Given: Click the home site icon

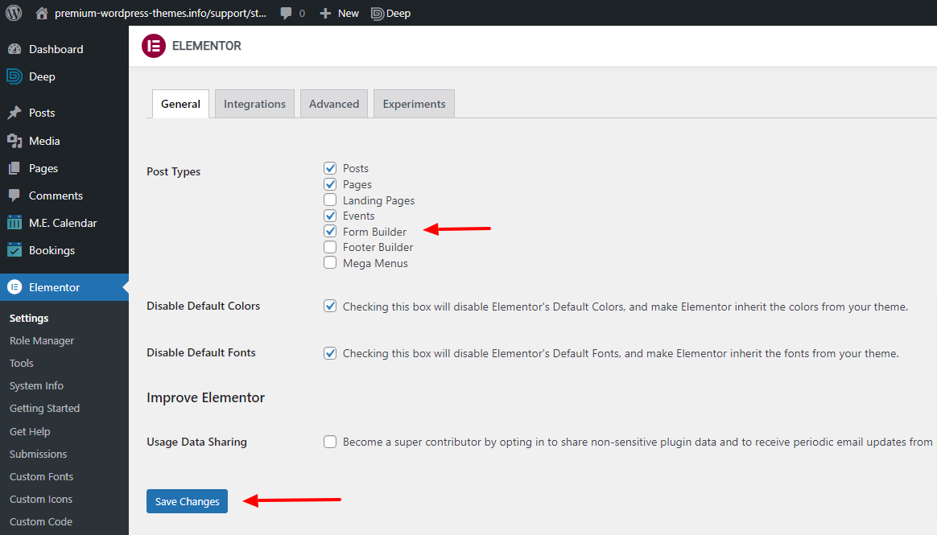Looking at the screenshot, I should [x=41, y=13].
